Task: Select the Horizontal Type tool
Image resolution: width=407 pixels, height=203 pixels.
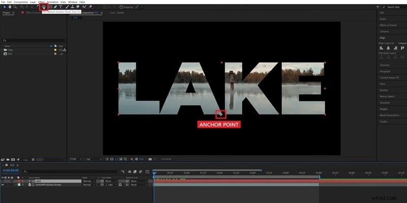Action: click(x=61, y=7)
